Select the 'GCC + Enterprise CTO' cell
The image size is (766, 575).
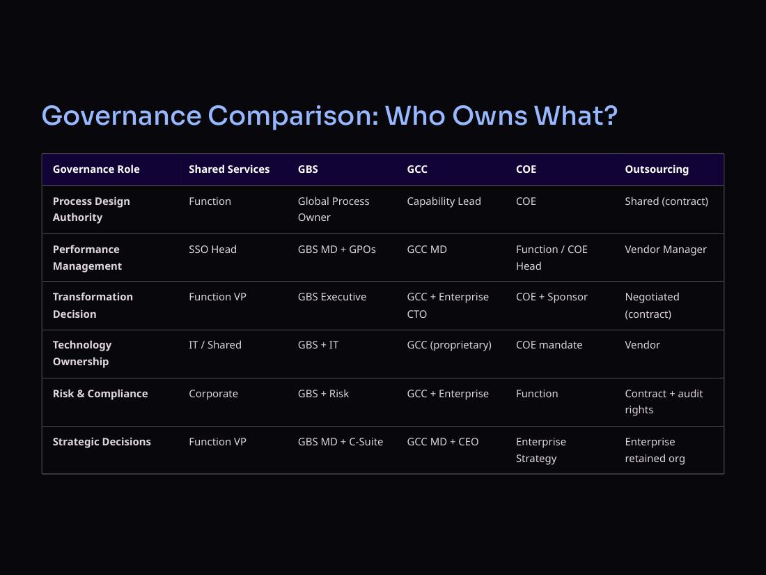click(x=448, y=305)
